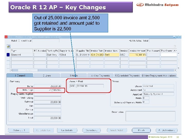Click the All Distributions button
The image size is (185, 139).
[x=166, y=130]
